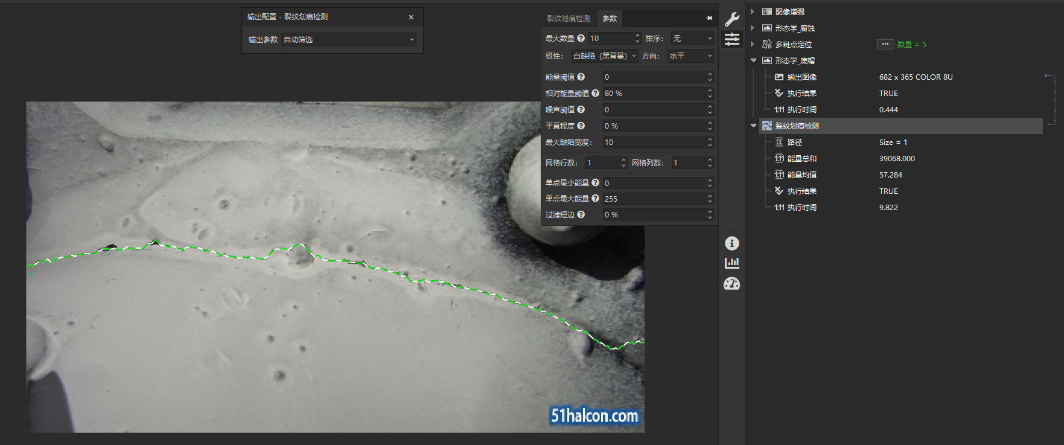1064x445 pixels.
Task: Open the 极性 polarity dropdown
Action: 604,56
